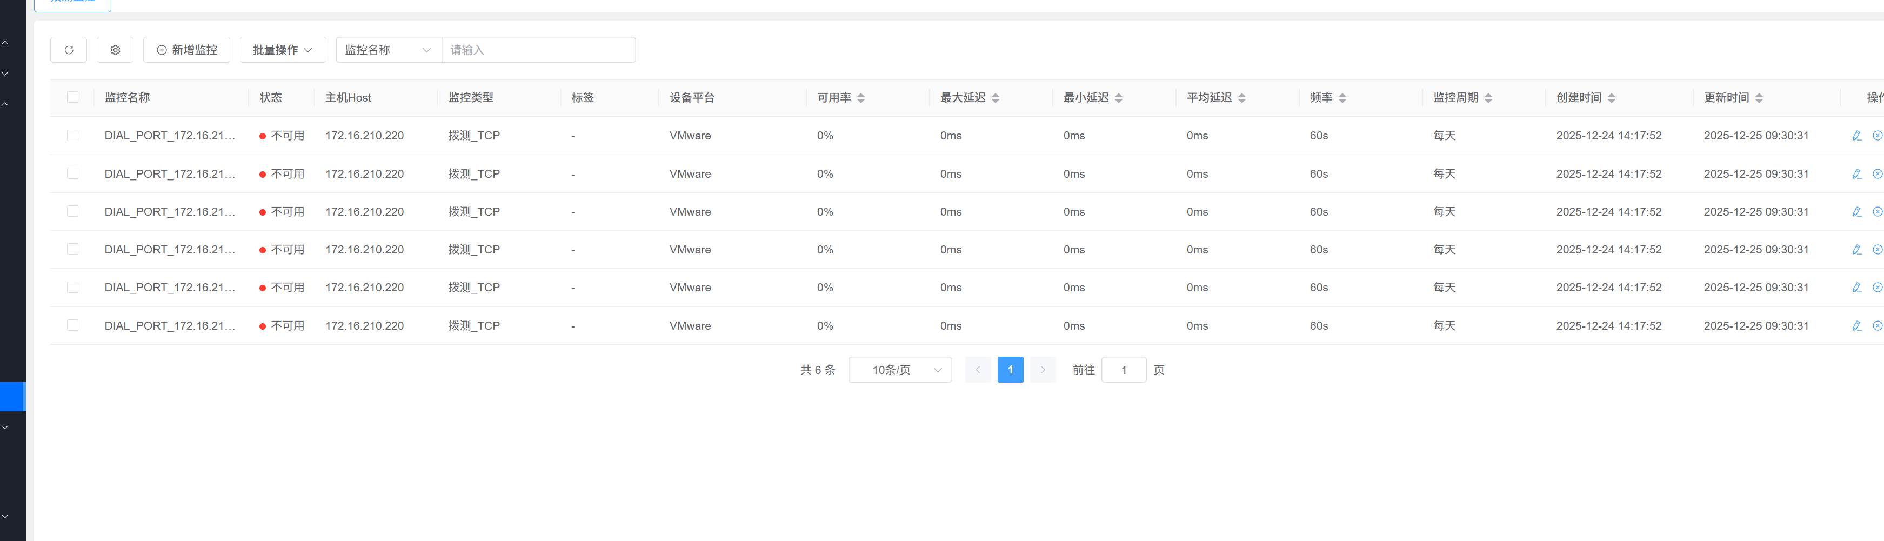Go to previous page with left arrow

pos(978,370)
